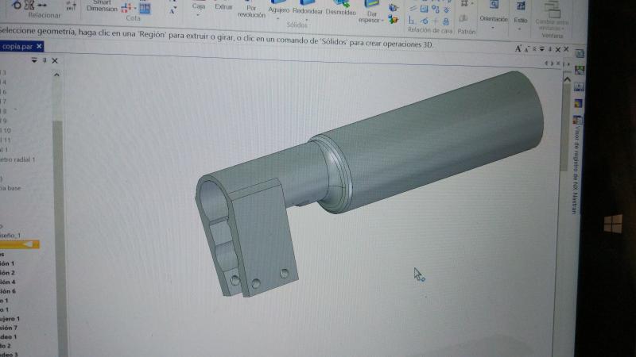
Task: Activate the Redondear fillet tool
Action: pos(308,10)
